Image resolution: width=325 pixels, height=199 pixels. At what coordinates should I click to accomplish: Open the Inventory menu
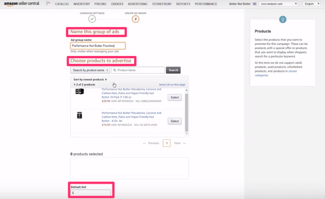coord(82,4)
